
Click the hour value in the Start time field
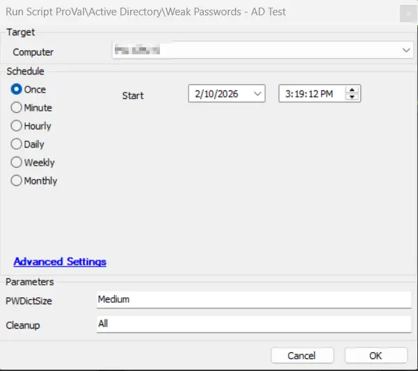(287, 93)
